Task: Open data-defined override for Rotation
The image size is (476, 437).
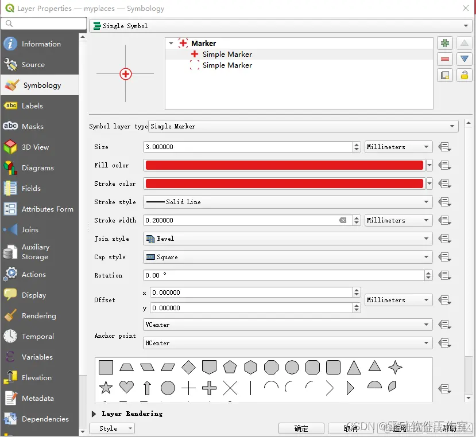Action: pos(445,275)
